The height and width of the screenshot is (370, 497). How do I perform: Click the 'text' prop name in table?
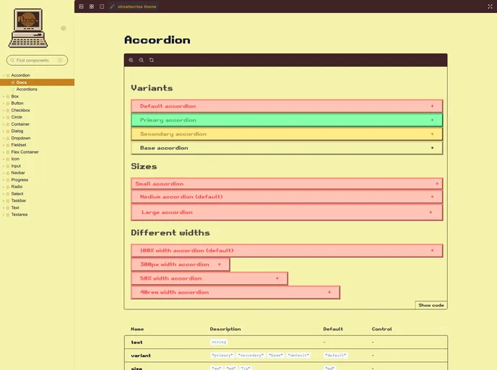pyautogui.click(x=137, y=343)
